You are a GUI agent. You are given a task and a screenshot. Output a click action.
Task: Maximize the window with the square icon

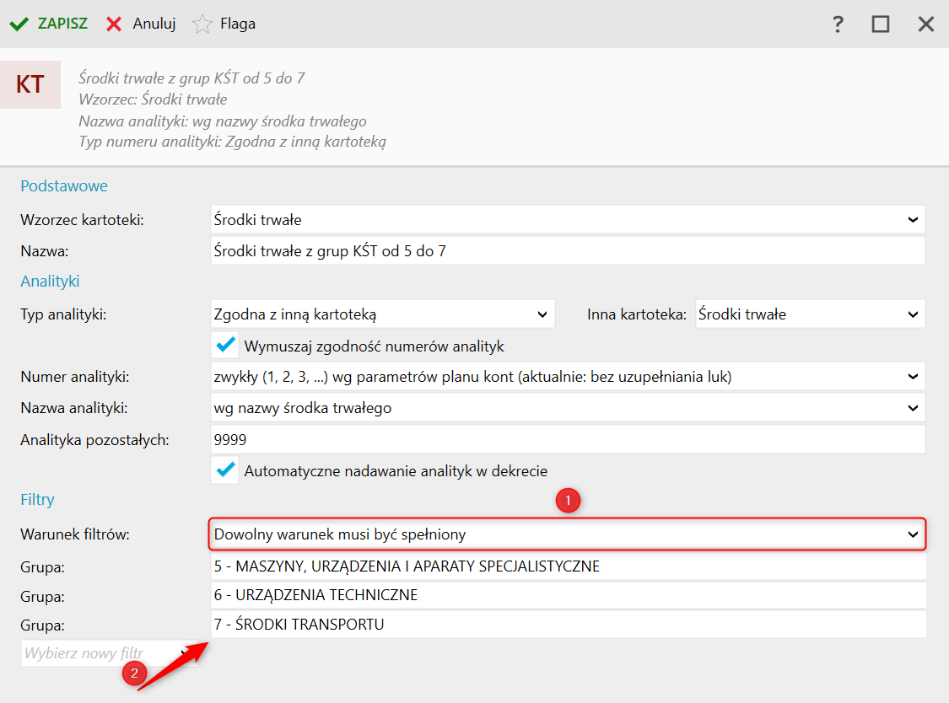coord(881,24)
